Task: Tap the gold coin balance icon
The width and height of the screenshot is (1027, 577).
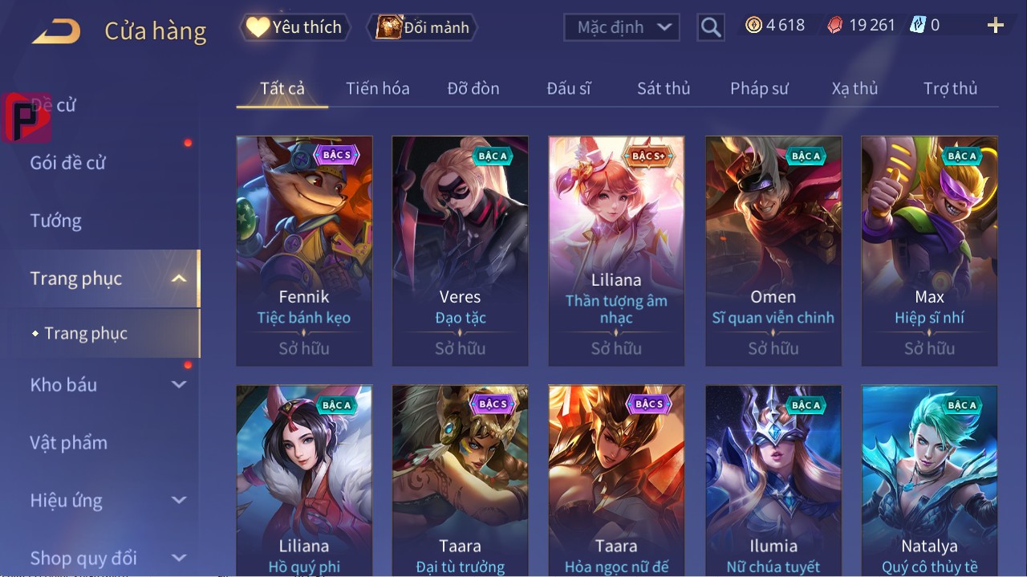Action: (753, 26)
